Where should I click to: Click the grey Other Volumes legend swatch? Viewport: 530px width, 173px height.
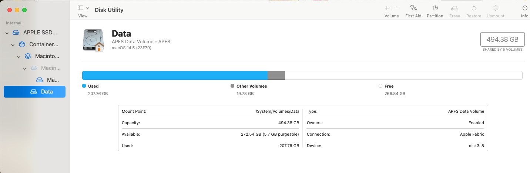(x=232, y=86)
